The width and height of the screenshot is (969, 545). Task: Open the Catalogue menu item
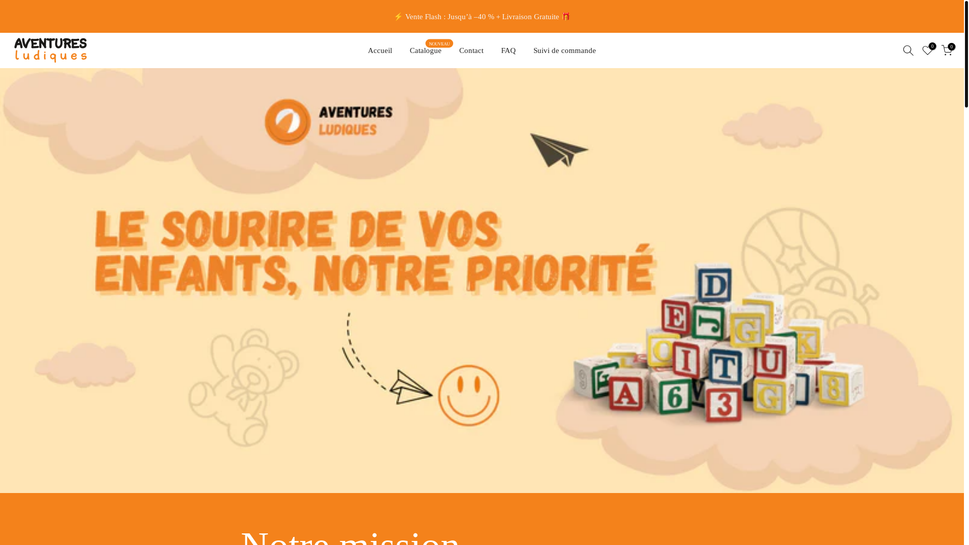(425, 50)
